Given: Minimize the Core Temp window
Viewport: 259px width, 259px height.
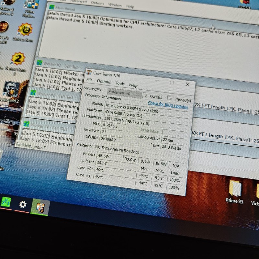Looking at the screenshot, I should click(x=157, y=81).
